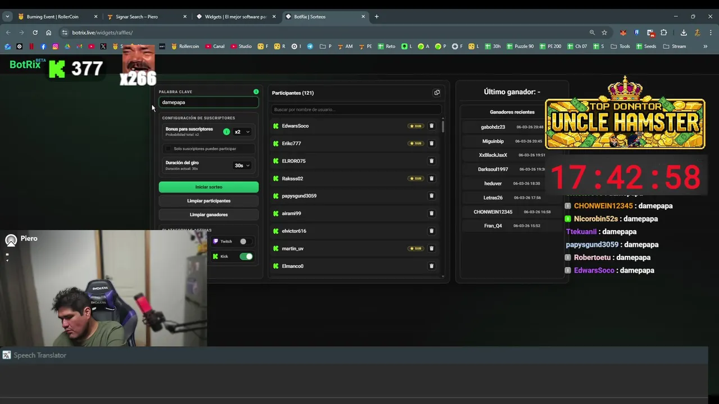719x404 pixels.
Task: Remove ELRORO75 using its trash icon
Action: 431,161
